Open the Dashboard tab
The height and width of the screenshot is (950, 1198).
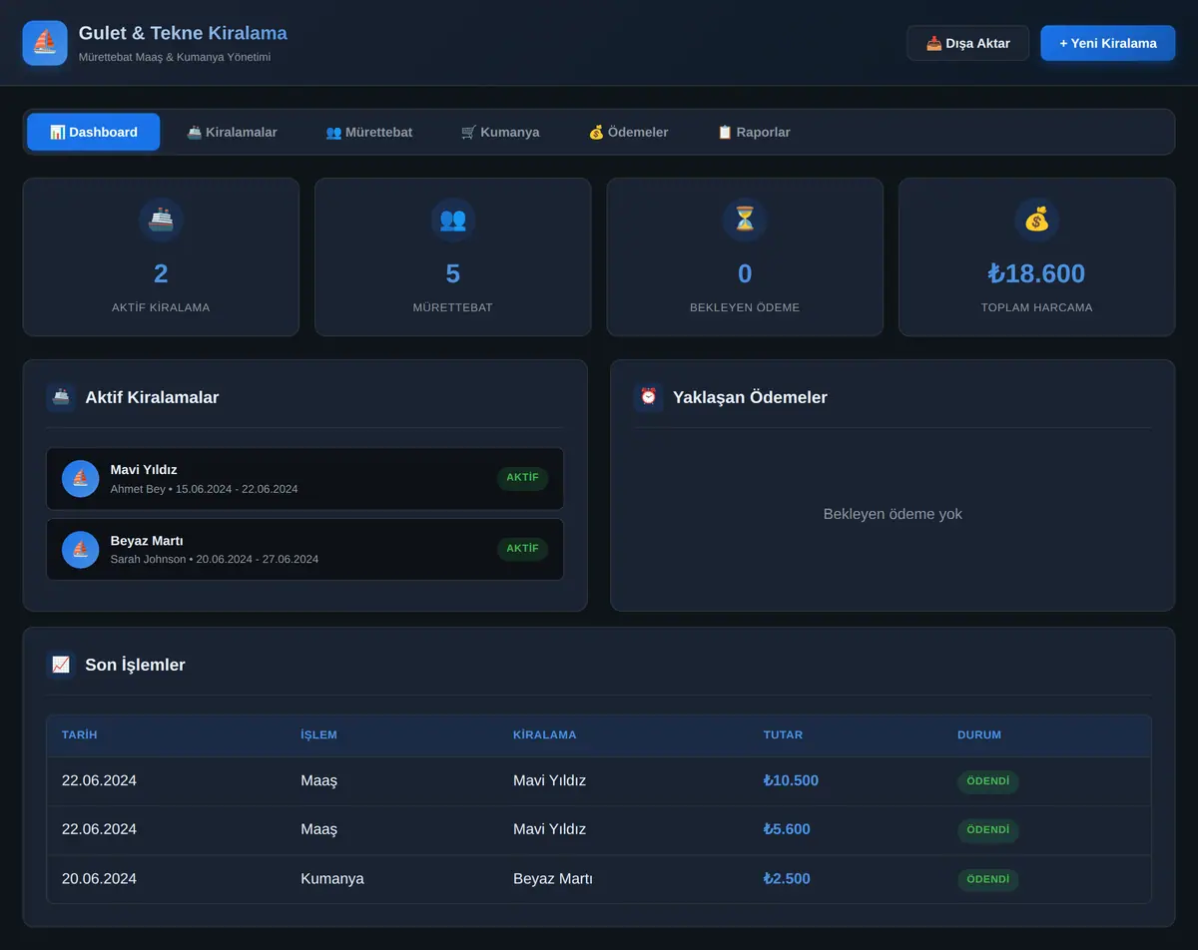93,132
